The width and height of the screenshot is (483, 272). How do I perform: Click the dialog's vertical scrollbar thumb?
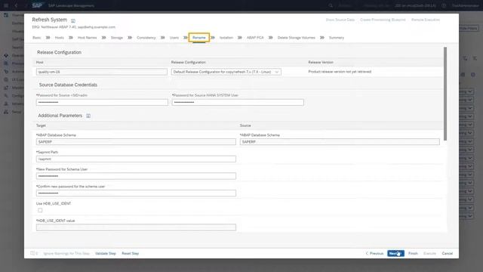pyautogui.click(x=445, y=94)
